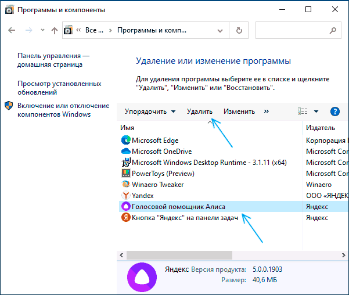Click the large Alice icon in details pane

142,277
